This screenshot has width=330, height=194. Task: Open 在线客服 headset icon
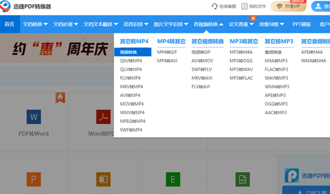214,6
